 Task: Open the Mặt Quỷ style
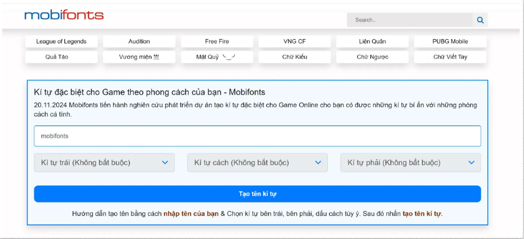click(217, 57)
